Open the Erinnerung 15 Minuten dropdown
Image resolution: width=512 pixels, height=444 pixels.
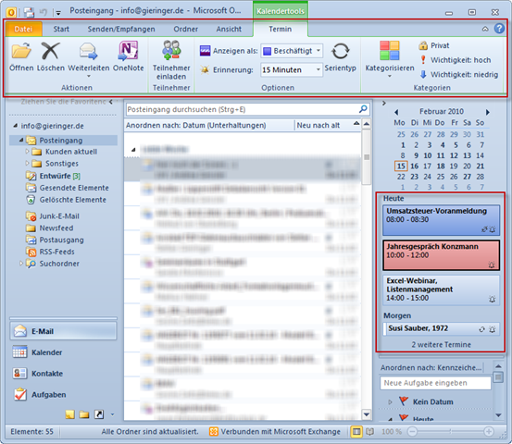[x=292, y=69]
